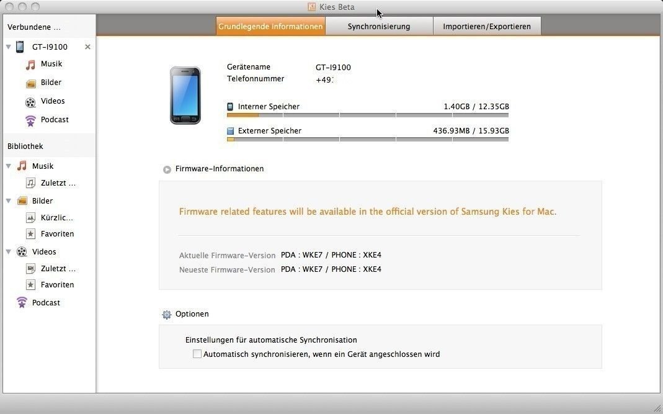Click the Bibliothek Podcast icon

click(22, 302)
